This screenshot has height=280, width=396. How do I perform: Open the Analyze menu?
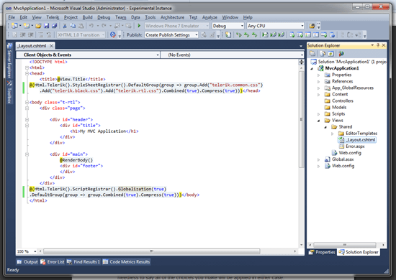[210, 17]
